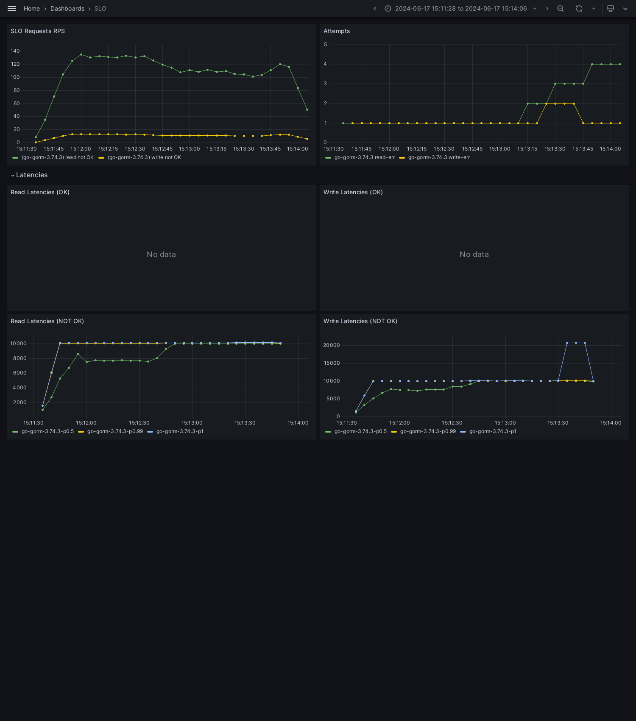The width and height of the screenshot is (636, 721).
Task: Toggle p0.5 legend in Read Latencies NOT OK
Action: click(x=47, y=431)
